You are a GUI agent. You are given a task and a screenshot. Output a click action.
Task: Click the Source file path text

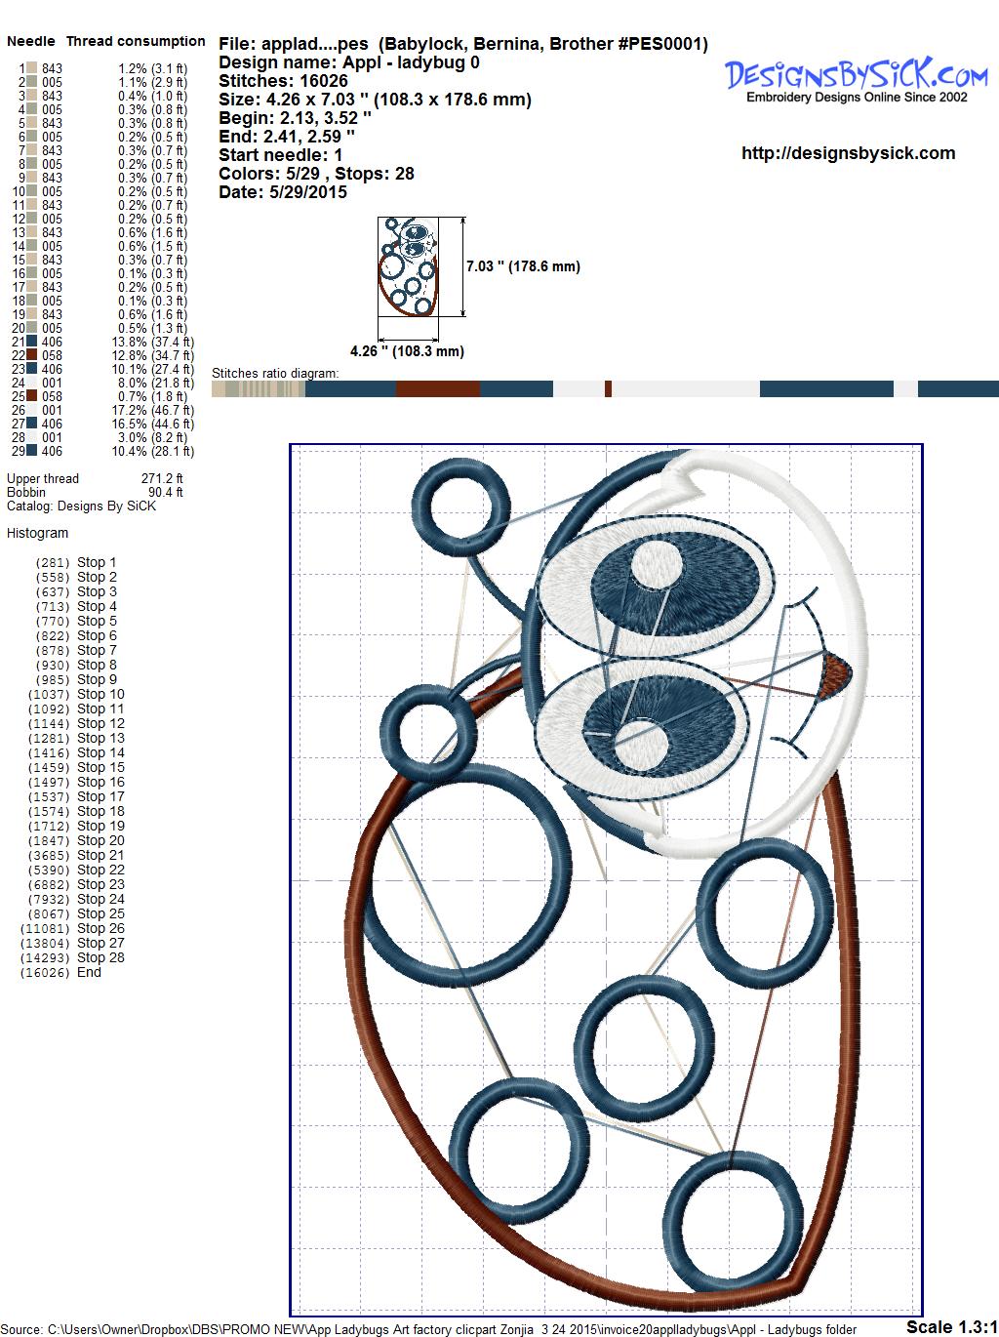429,1329
